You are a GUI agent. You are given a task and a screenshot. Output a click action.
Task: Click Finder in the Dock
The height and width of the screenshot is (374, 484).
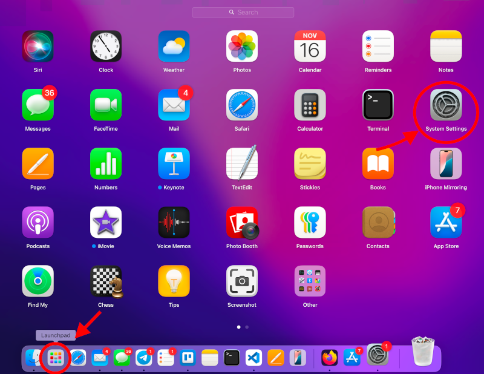(x=33, y=358)
